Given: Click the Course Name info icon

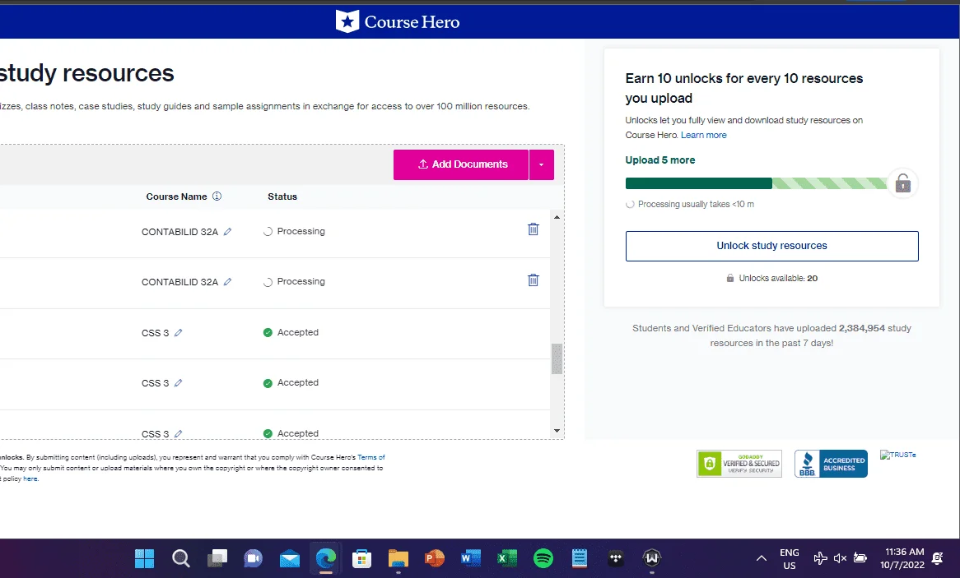Looking at the screenshot, I should [217, 197].
